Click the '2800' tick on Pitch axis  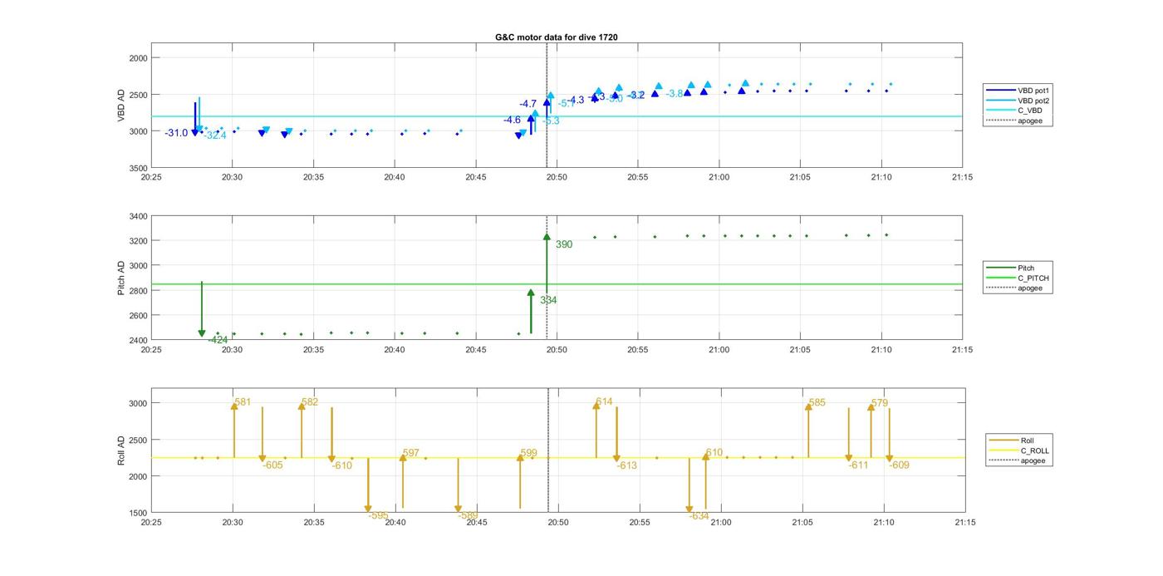137,291
